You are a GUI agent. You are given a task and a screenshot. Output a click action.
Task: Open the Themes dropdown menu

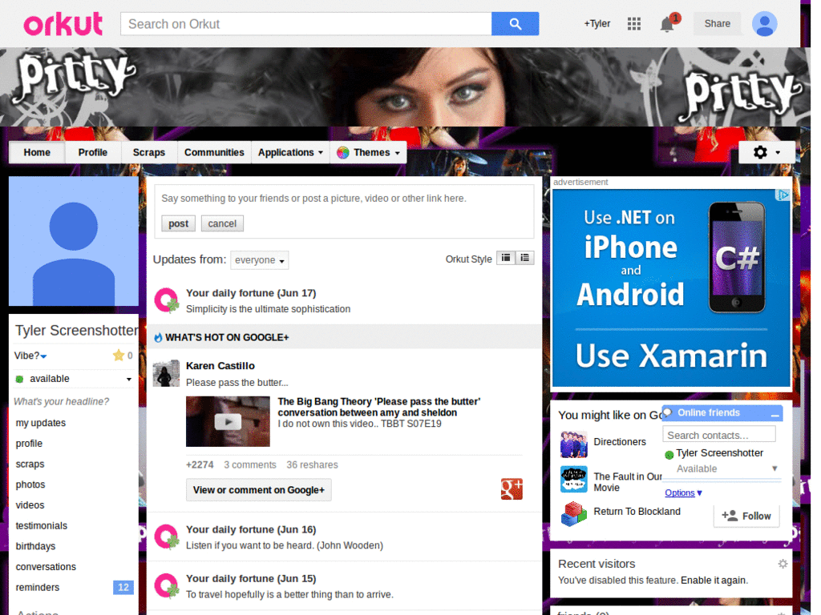coord(369,153)
